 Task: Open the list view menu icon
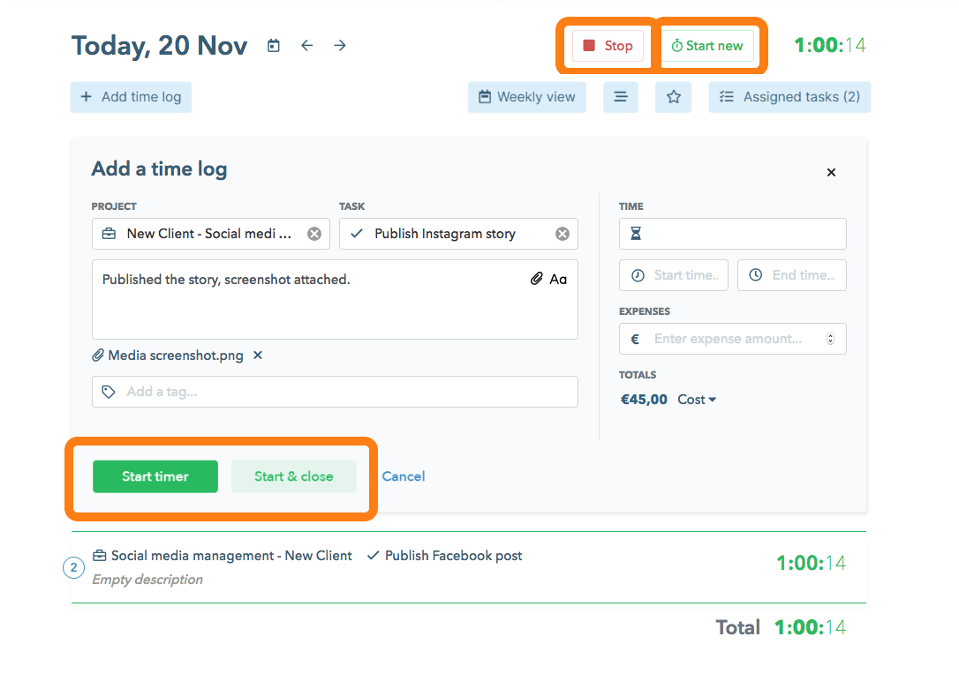click(620, 97)
